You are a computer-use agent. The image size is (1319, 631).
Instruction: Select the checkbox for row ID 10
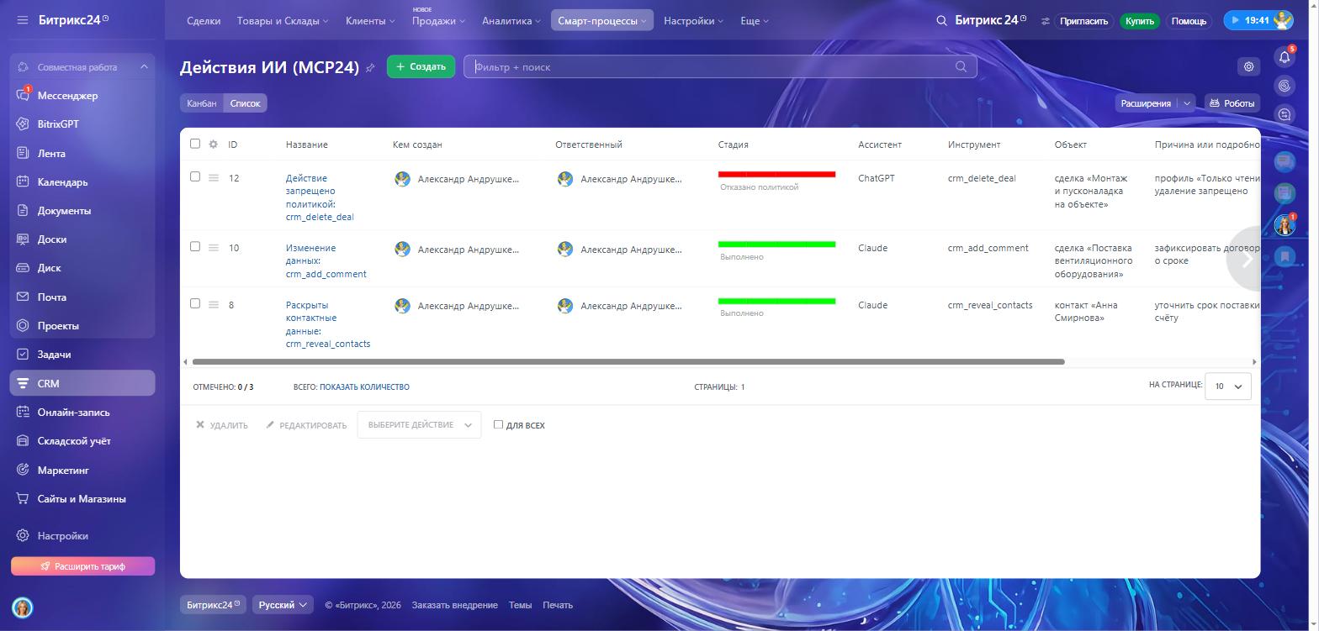[195, 246]
